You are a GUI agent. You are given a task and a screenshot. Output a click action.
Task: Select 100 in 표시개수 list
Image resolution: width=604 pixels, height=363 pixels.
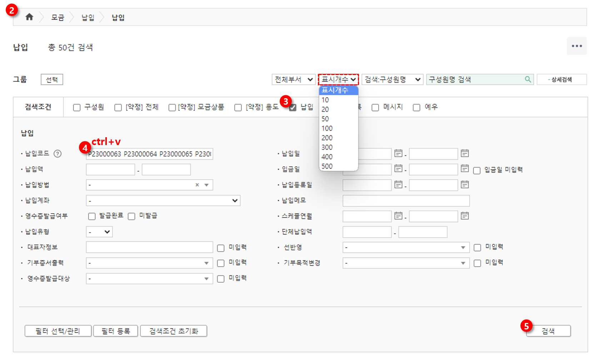point(327,128)
